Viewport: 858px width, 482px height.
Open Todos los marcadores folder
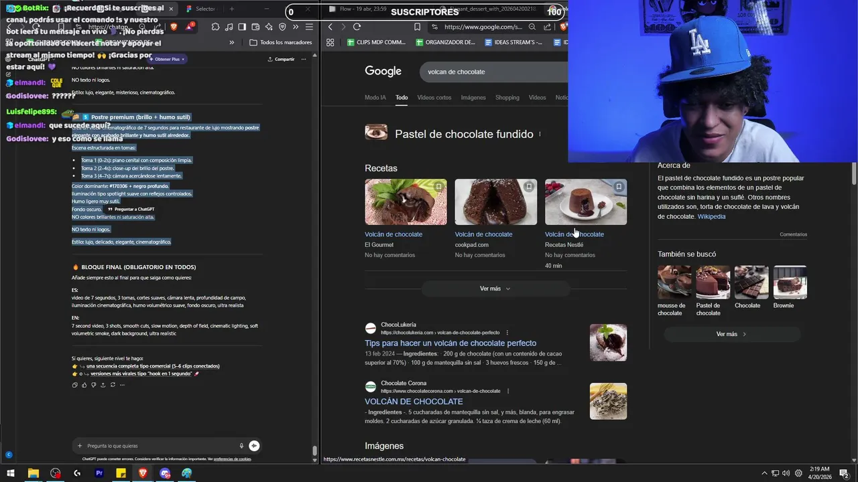click(x=281, y=42)
